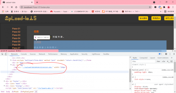This screenshot has width=176, height=93.
Task: Go back to the previous page
Action: click(3, 7)
